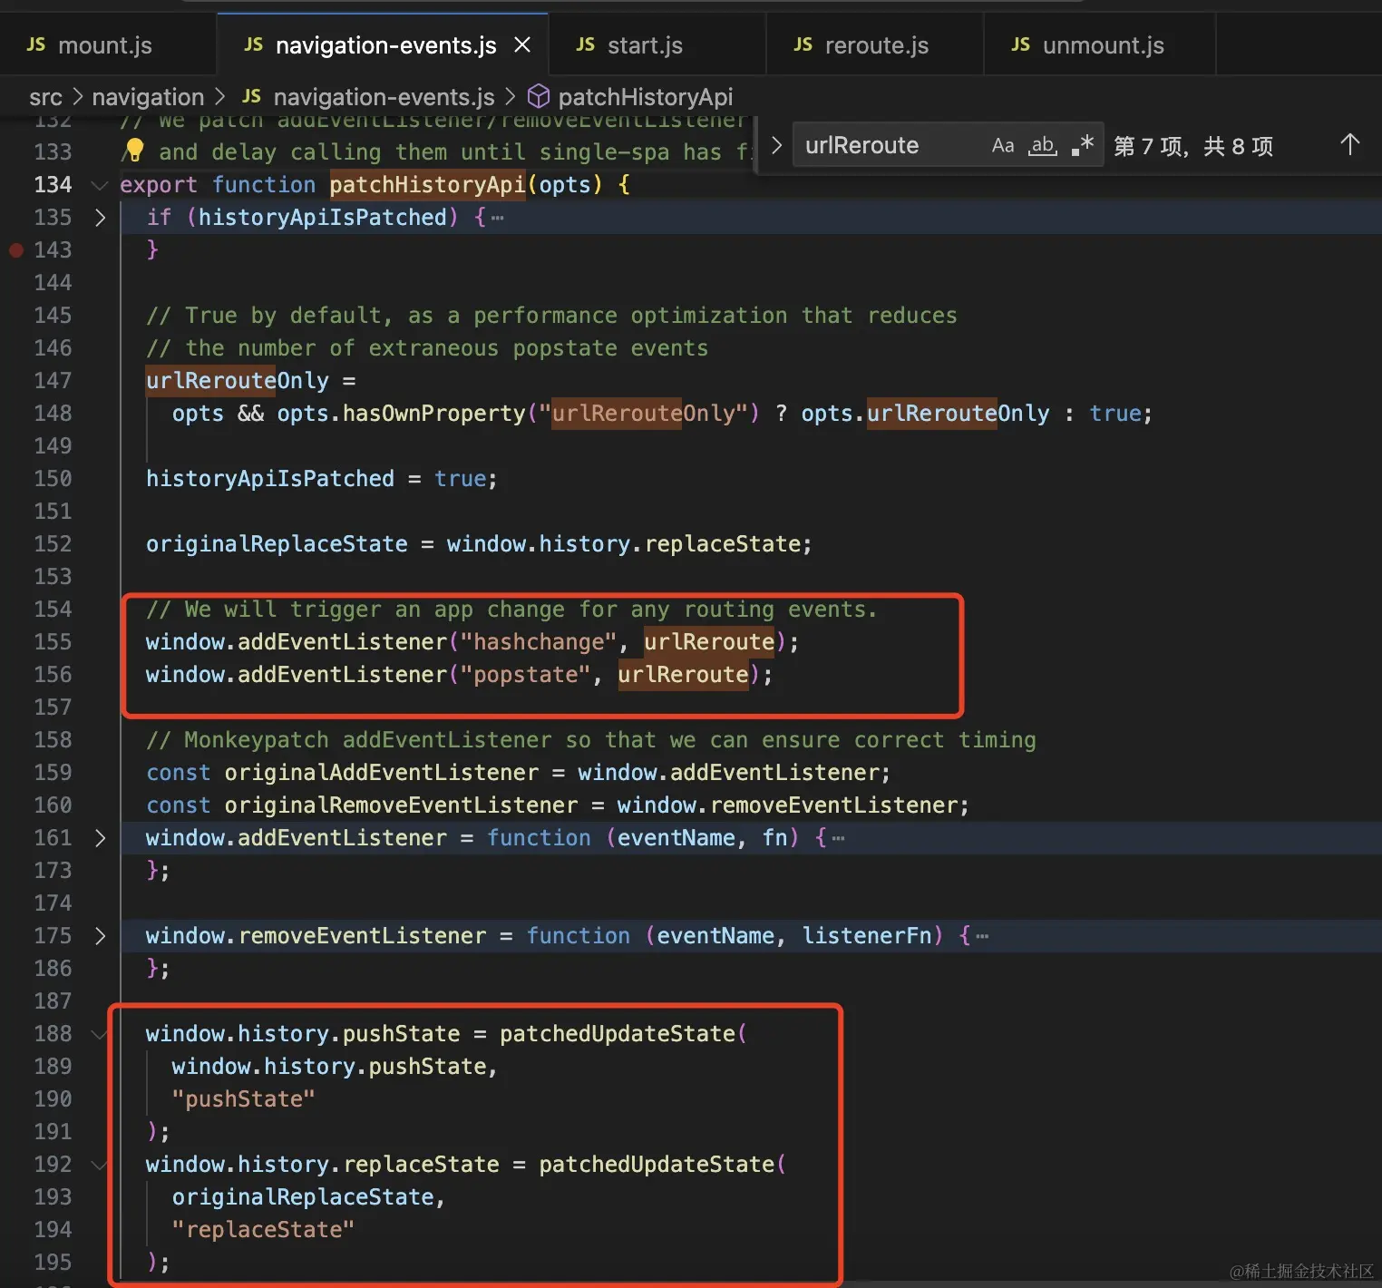Click patchedUpdateState on line 188

click(618, 1034)
